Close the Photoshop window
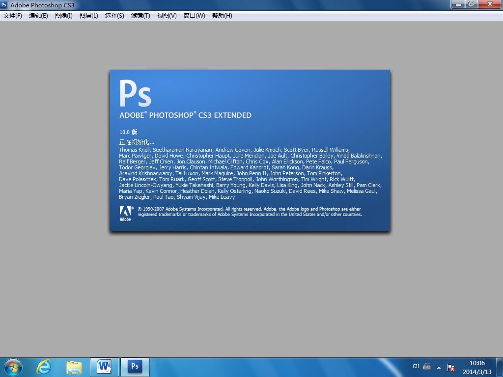Screen dimensions: 503x377 tap(490, 4)
